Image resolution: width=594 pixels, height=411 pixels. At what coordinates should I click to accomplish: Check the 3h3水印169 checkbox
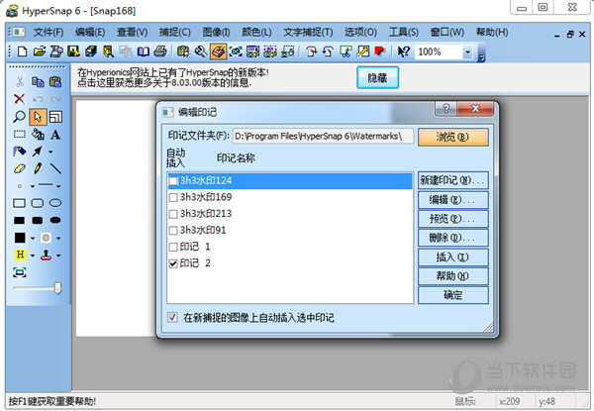coord(173,197)
